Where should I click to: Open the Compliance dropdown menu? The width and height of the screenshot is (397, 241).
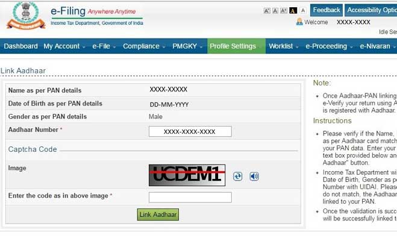144,46
